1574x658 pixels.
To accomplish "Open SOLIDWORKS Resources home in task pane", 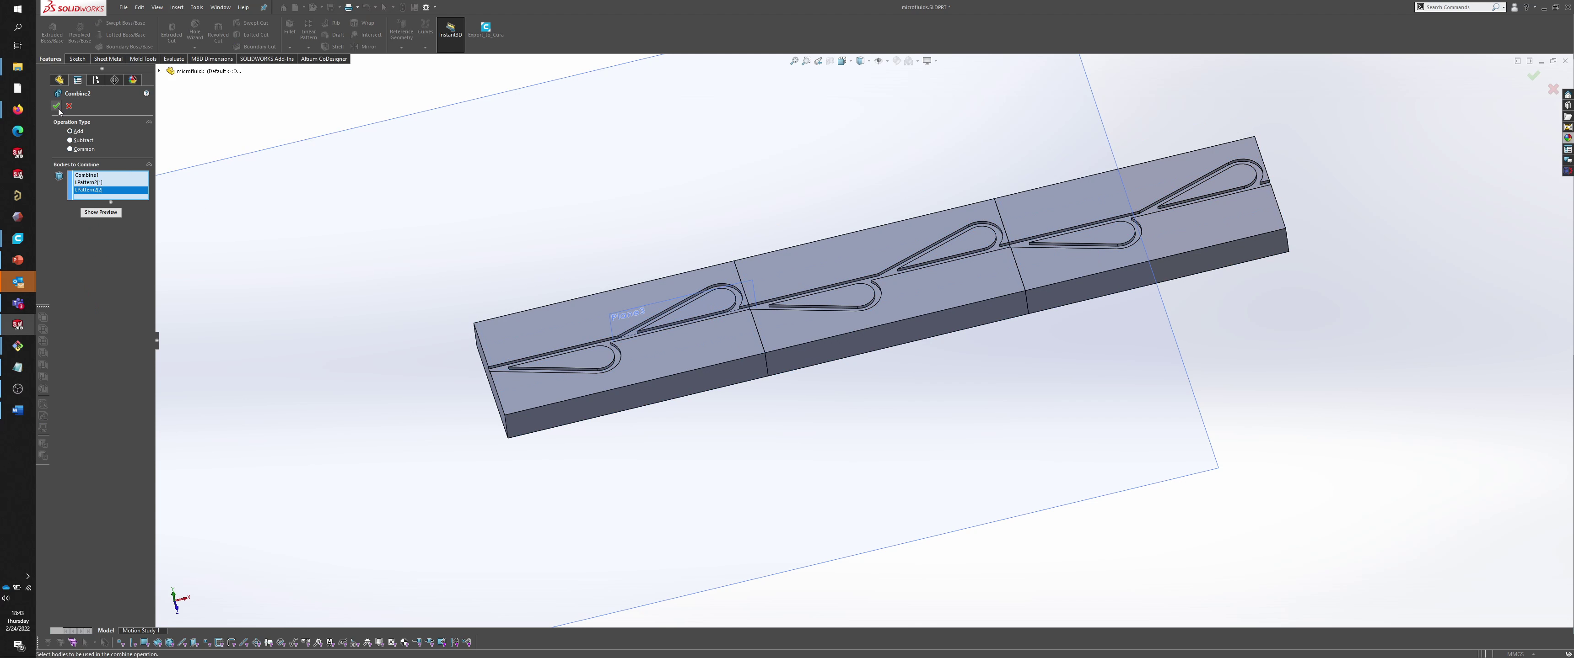I will [x=1568, y=95].
